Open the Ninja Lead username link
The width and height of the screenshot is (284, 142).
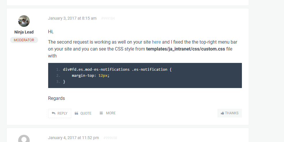(24, 32)
